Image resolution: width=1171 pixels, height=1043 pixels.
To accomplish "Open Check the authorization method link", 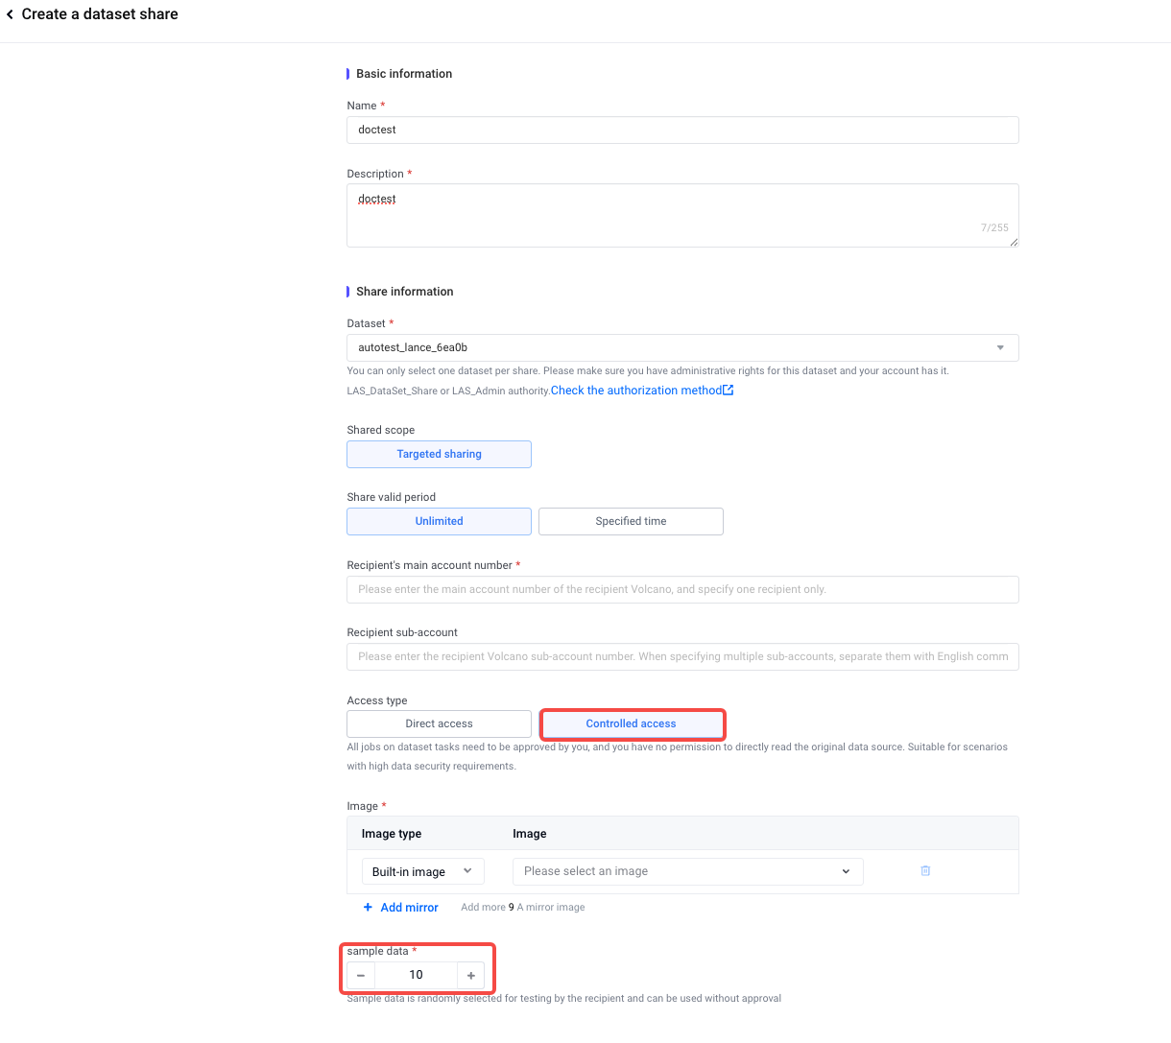I will (635, 391).
